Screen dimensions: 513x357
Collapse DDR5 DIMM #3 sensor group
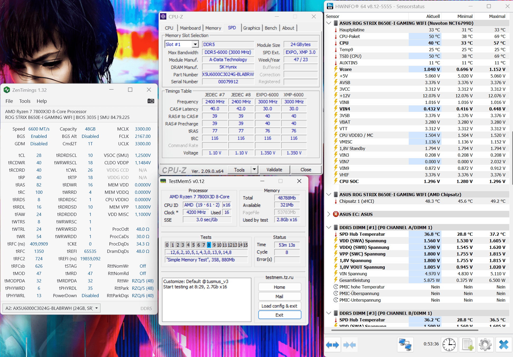[329, 313]
